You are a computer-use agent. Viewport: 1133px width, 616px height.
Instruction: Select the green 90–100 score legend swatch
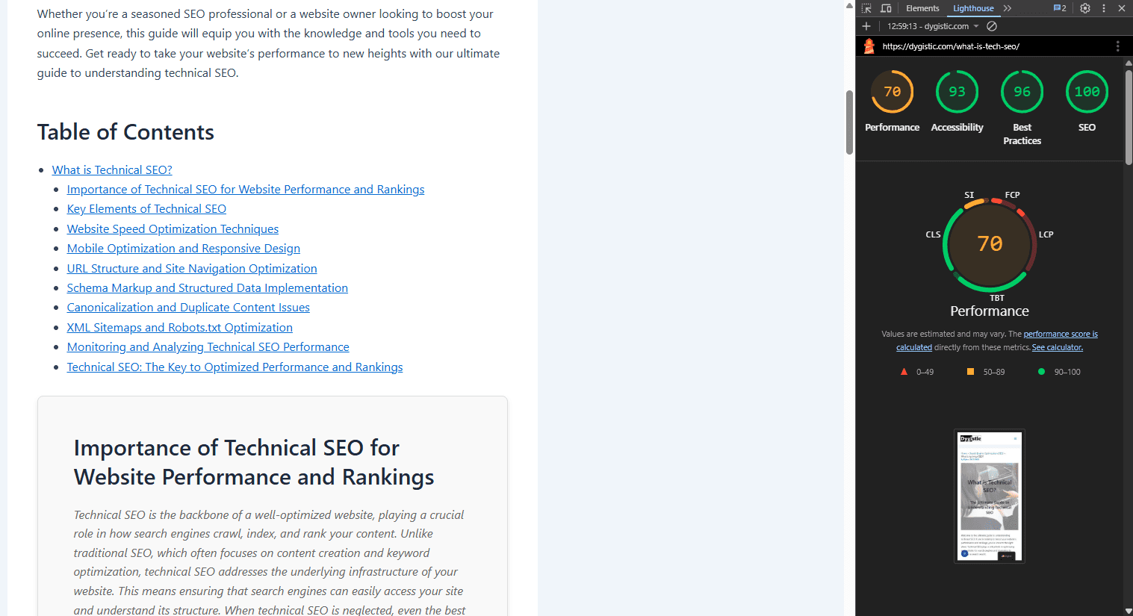(1042, 371)
